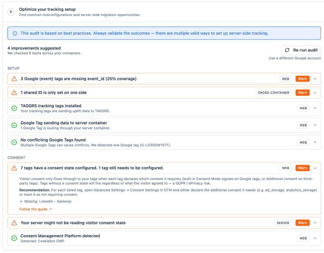Image resolution: width=324 pixels, height=253 pixels.
Task: Click 'Missing: LinkedIn - Aankoop' list item
Action: tap(48, 201)
